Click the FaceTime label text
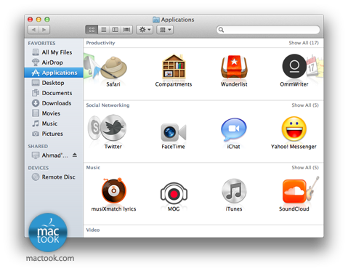Image resolution: width=348 pixels, height=271 pixels. (174, 147)
